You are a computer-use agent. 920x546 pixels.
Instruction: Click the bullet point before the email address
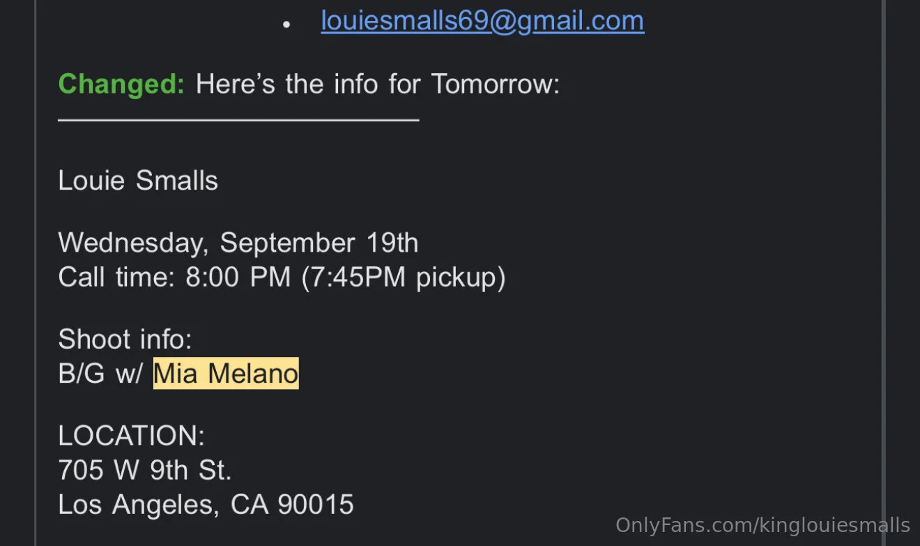(286, 24)
